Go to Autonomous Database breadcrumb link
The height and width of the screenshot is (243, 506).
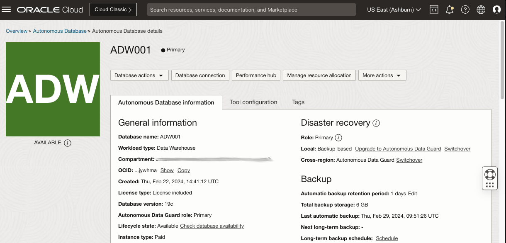point(60,31)
